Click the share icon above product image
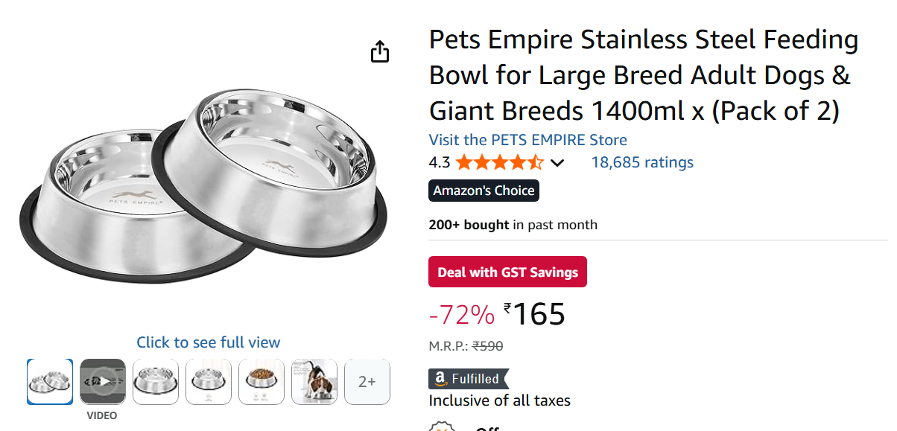This screenshot has height=431, width=897. click(x=380, y=52)
